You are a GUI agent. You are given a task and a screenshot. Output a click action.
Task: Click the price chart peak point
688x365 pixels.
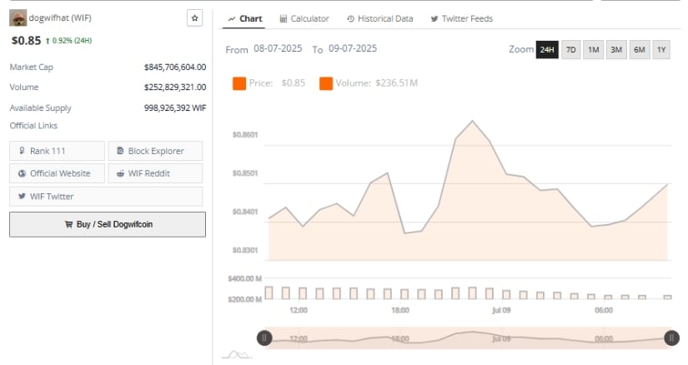(x=472, y=121)
